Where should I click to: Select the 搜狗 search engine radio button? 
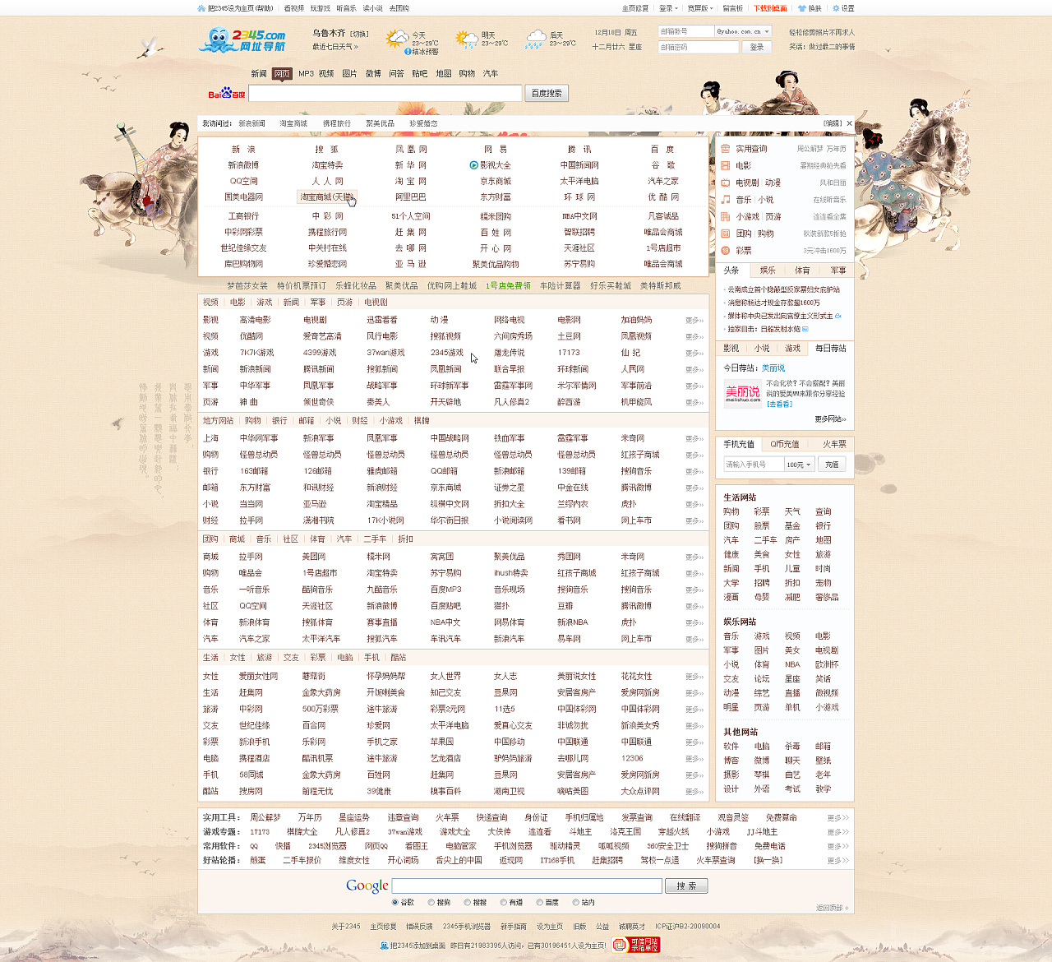tap(431, 902)
